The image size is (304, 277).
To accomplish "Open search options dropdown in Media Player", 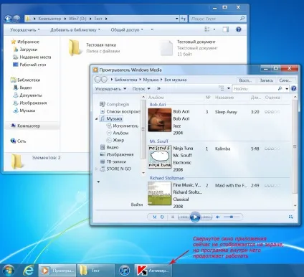I will pos(287,89).
